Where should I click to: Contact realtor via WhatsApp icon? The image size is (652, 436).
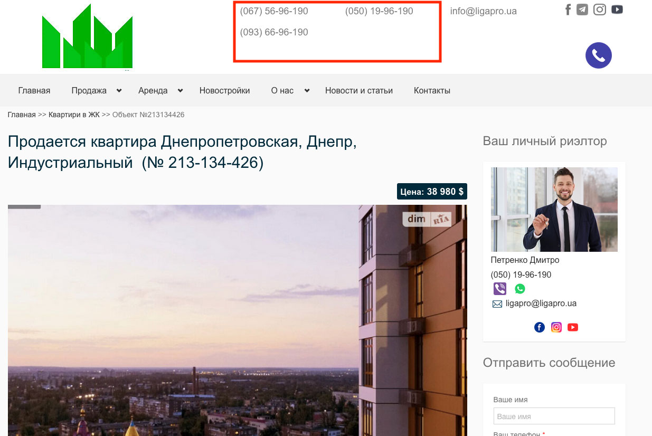click(520, 289)
